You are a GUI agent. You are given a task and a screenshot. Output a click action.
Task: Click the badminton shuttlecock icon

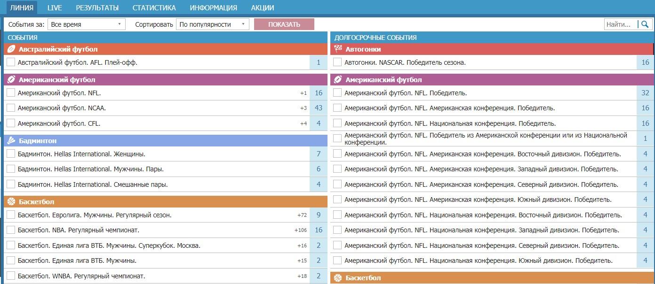tap(11, 141)
